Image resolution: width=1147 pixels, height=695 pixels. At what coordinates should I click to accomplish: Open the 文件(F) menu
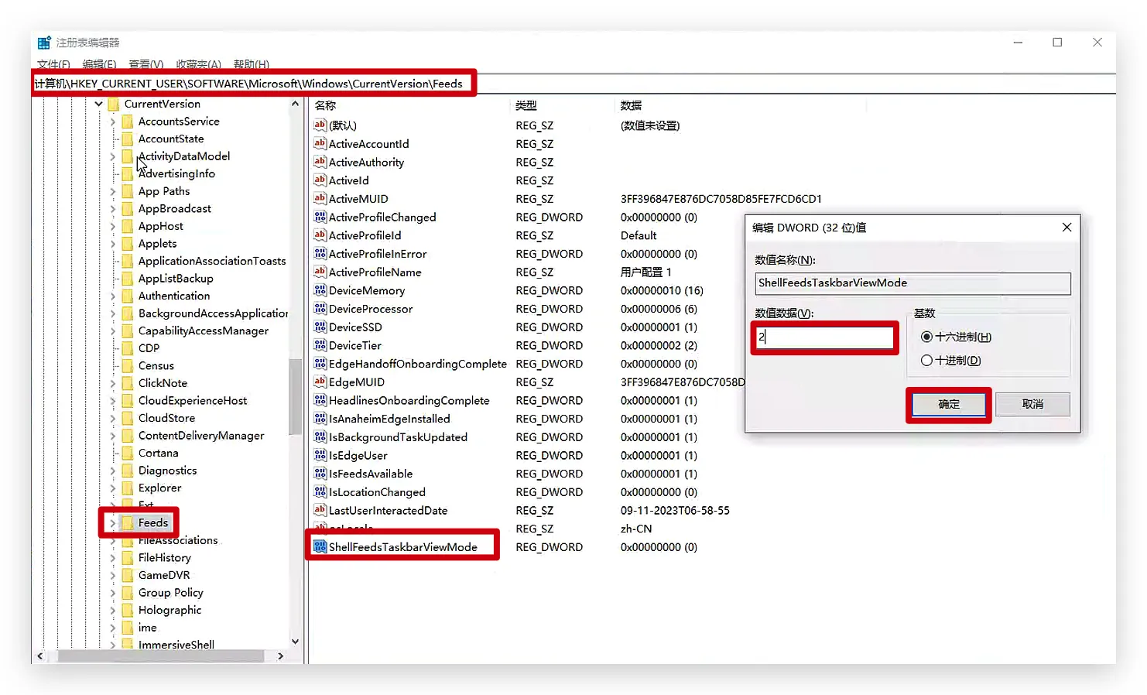coord(53,64)
